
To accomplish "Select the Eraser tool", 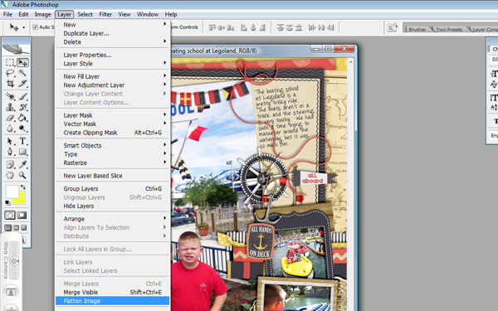I will 10,118.
